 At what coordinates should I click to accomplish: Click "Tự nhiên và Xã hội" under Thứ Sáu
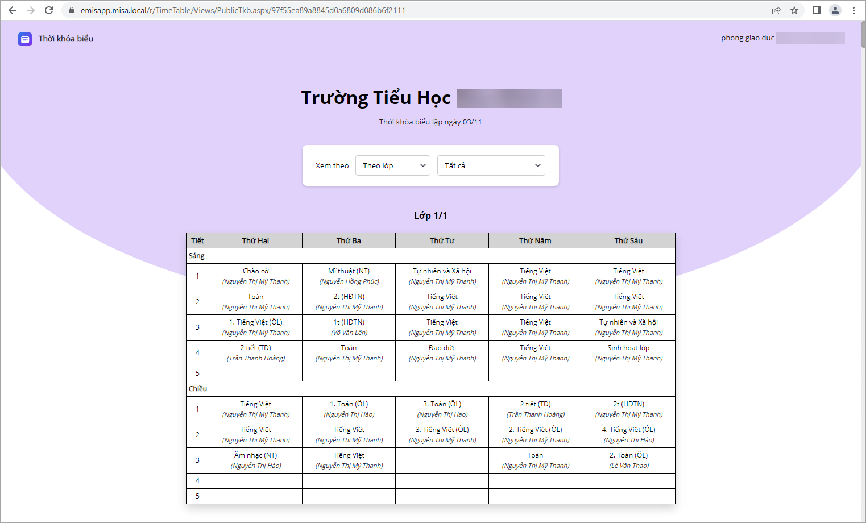[628, 327]
